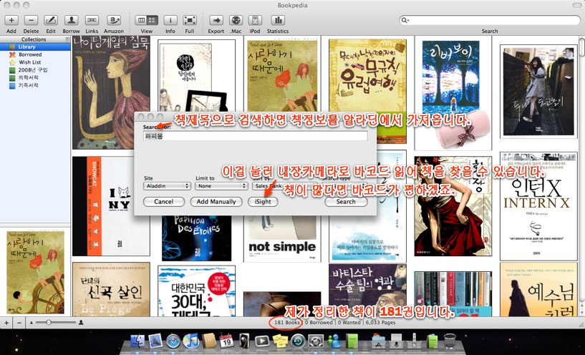Open Stickies notes in the Dock
Image resolution: width=585 pixels, height=355 pixels.
point(280,341)
